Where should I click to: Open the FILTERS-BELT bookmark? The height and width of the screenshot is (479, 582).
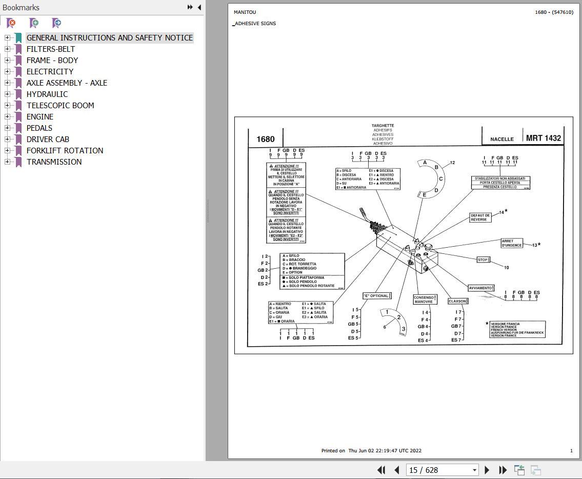pos(50,49)
